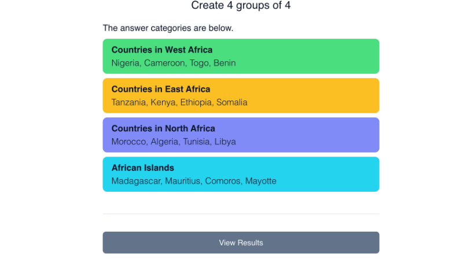Image resolution: width=463 pixels, height=260 pixels.
Task: Select the "Countries in North Africa" title
Action: pyautogui.click(x=163, y=129)
